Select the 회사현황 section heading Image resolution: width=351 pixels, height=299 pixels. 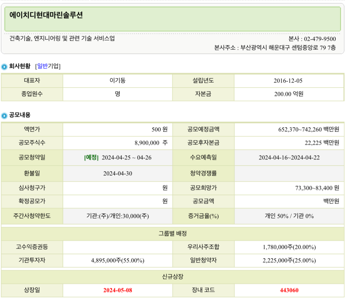pos(20,66)
